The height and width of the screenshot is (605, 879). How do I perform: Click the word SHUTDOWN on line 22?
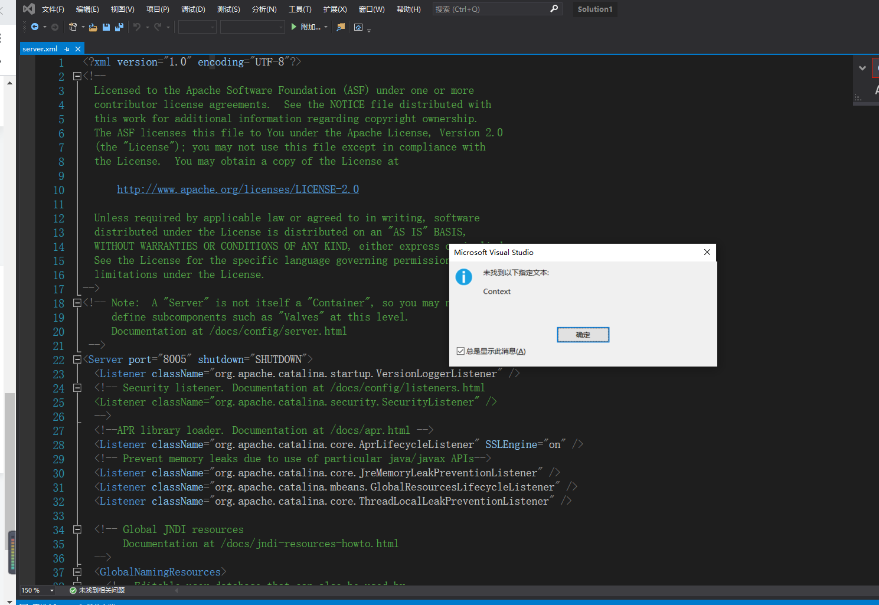278,359
